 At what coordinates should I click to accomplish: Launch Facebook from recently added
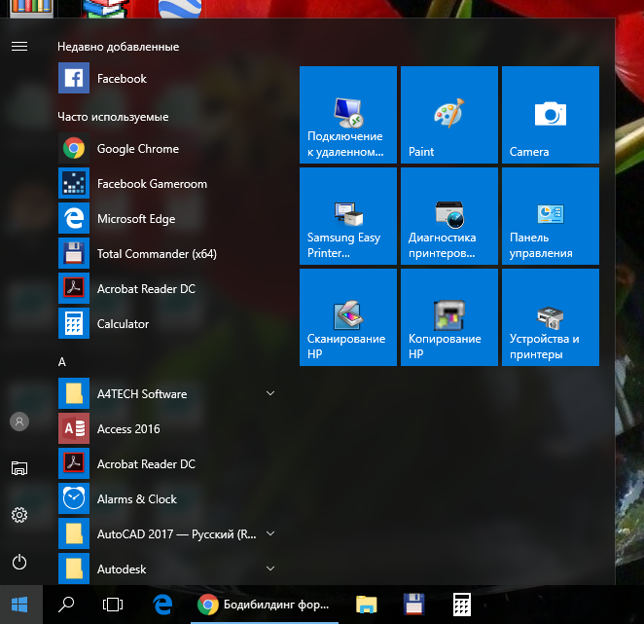coord(122,79)
